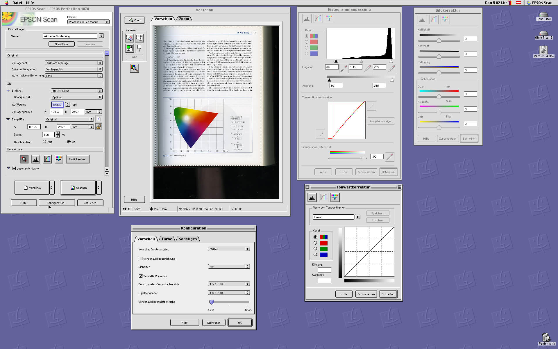Open the Vorschaufenstergröße Mittel dropdown
The height and width of the screenshot is (349, 558).
pos(229,249)
